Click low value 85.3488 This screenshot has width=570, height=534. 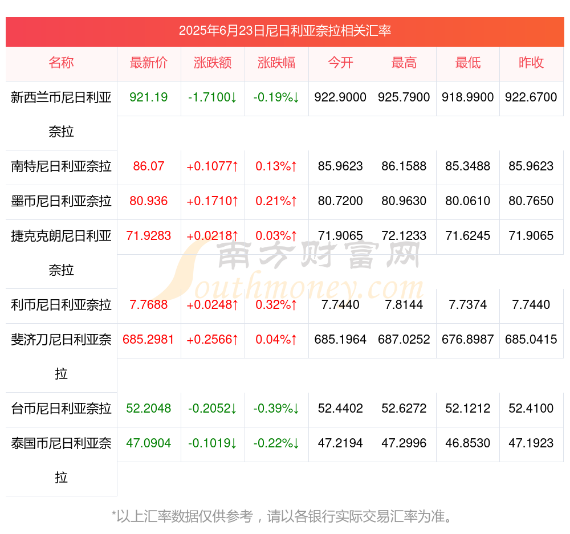(468, 166)
